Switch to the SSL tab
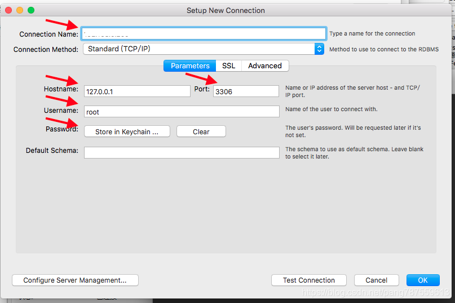Viewport: 455px width, 303px height. [x=229, y=65]
